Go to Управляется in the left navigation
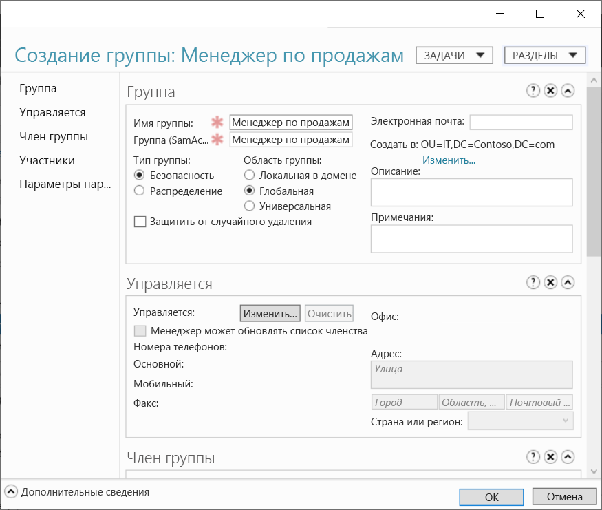The width and height of the screenshot is (602, 510). tap(52, 112)
